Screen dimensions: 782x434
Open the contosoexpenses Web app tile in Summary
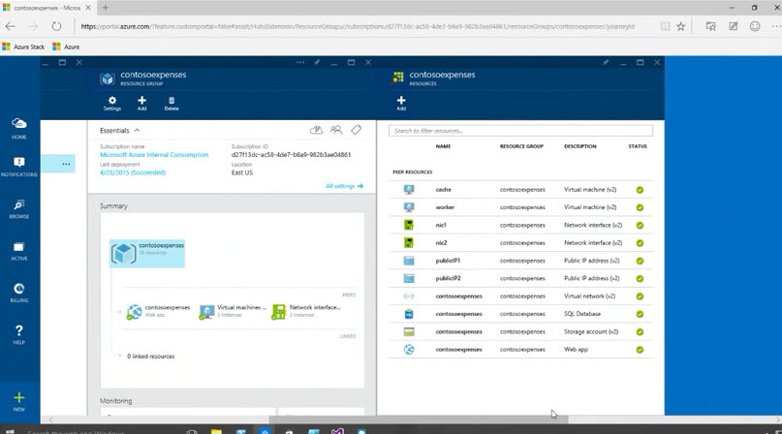(159, 311)
